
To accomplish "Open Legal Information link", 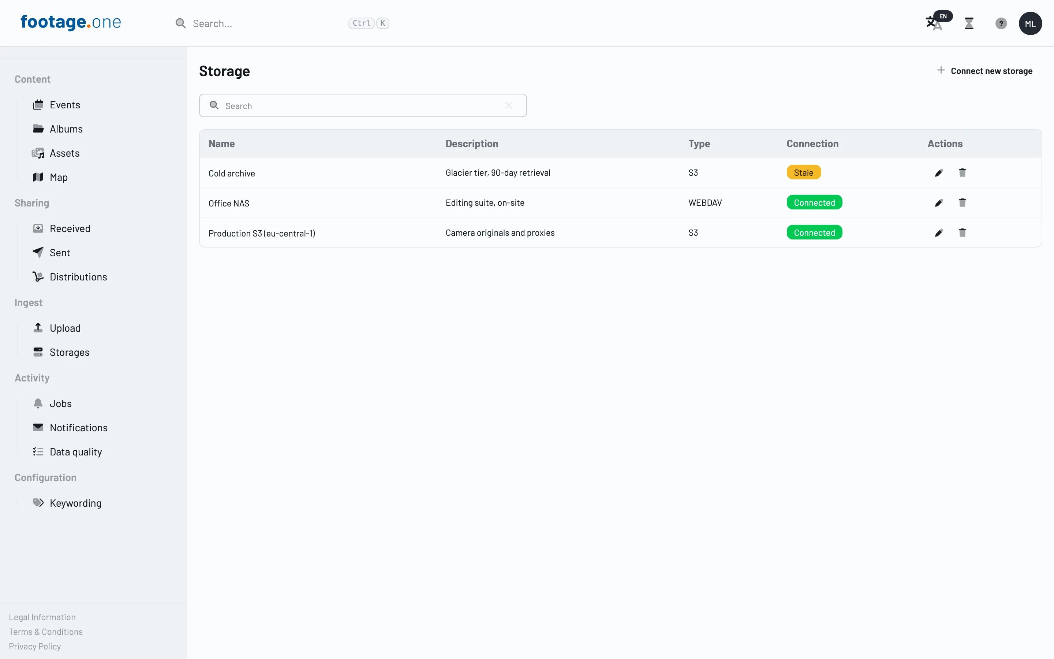I will (x=42, y=617).
